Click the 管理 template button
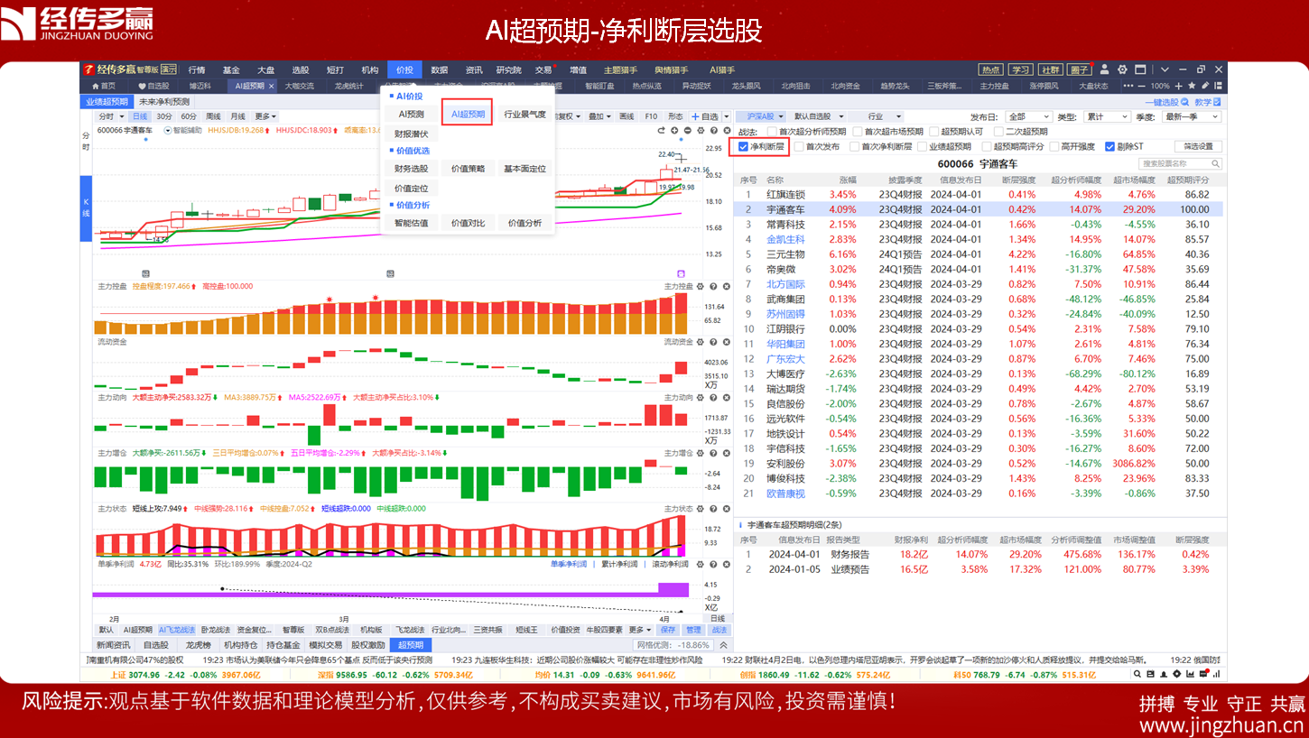This screenshot has height=738, width=1309. tap(692, 630)
